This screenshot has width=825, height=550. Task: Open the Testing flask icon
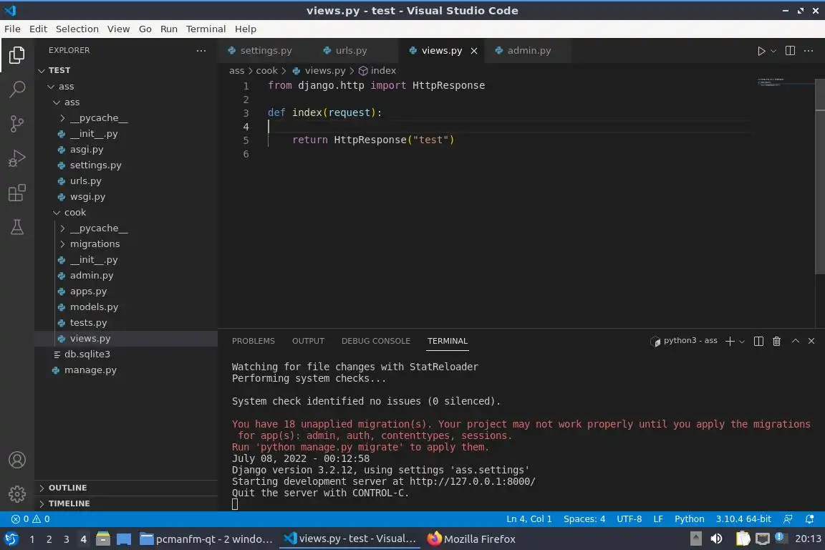click(17, 227)
